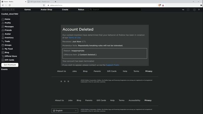Switch to the Home - Roblox tab
The image size is (203, 114).
point(13,2)
